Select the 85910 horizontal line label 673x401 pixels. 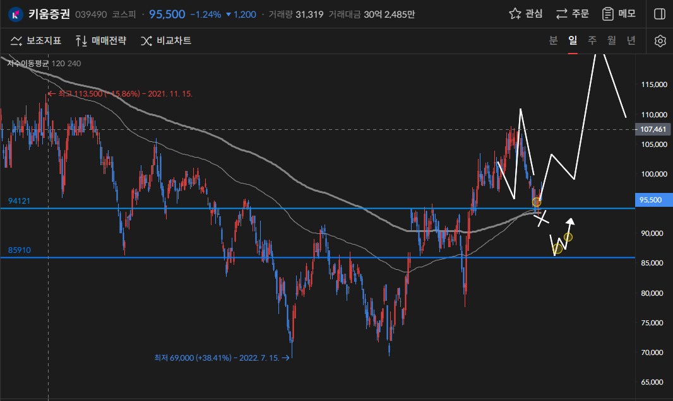20,250
